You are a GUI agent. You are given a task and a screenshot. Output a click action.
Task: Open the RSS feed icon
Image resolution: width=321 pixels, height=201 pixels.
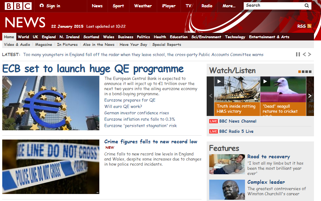click(x=309, y=26)
